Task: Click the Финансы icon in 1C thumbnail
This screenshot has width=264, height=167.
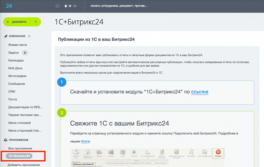Action: (x=134, y=153)
